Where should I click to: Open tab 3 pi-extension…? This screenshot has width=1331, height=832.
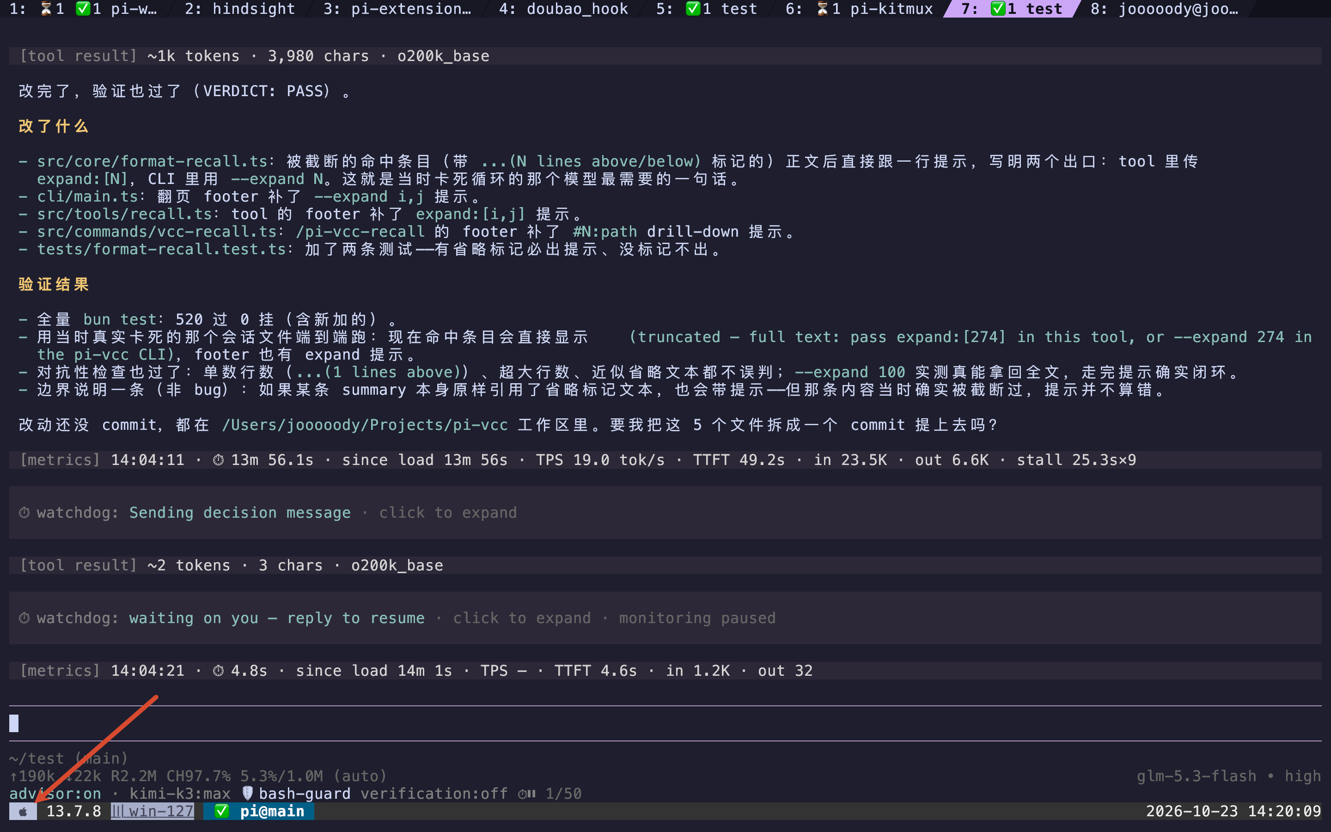[397, 9]
